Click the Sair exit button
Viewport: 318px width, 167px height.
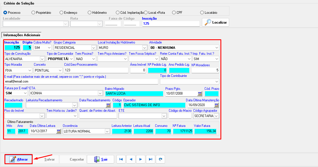coord(100,159)
